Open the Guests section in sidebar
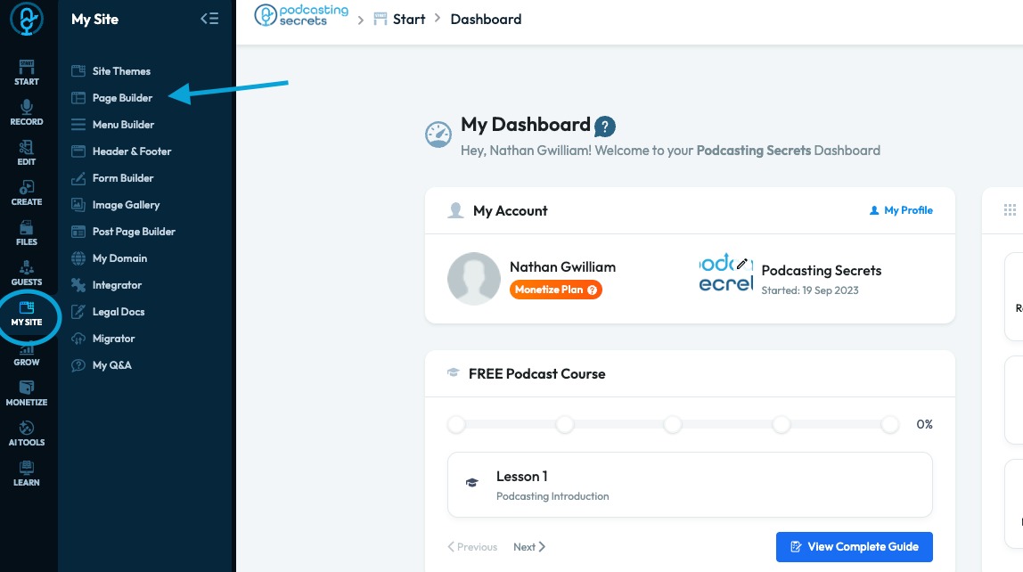Viewport: 1023px width, 572px height. [26, 274]
